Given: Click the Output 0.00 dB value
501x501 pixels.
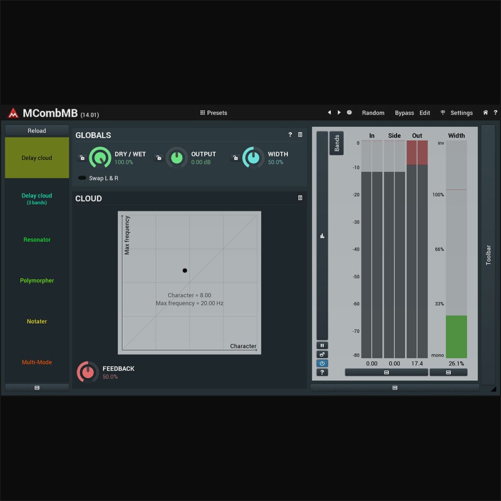Looking at the screenshot, I should coord(200,162).
